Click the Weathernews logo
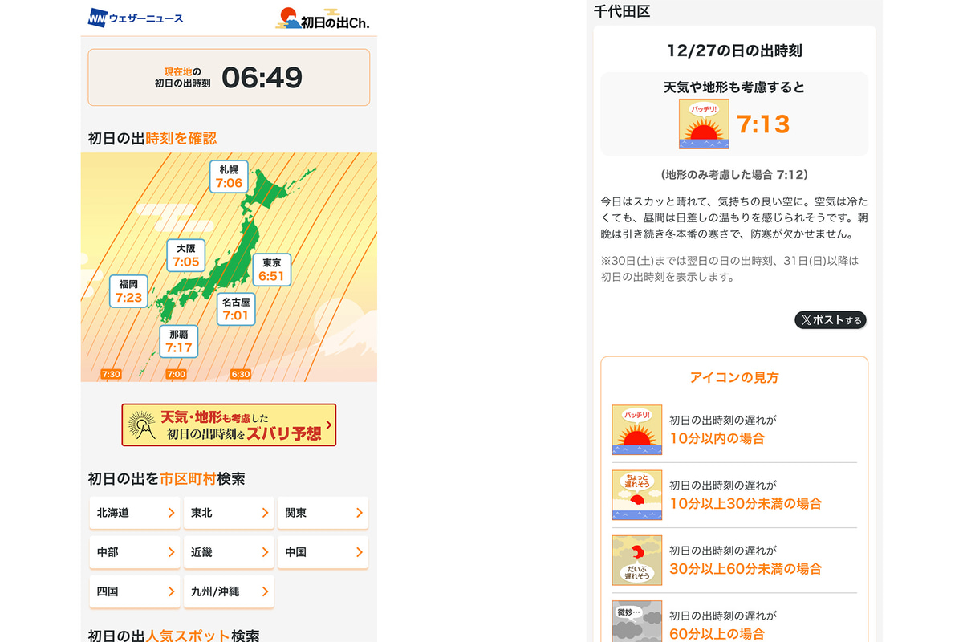963x642 pixels. 136,18
